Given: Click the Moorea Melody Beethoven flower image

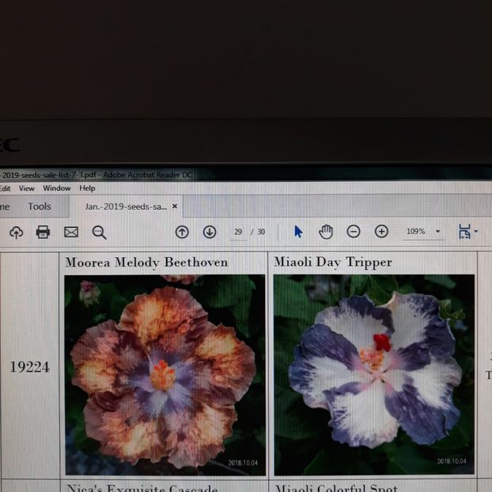Looking at the screenshot, I should (x=165, y=375).
